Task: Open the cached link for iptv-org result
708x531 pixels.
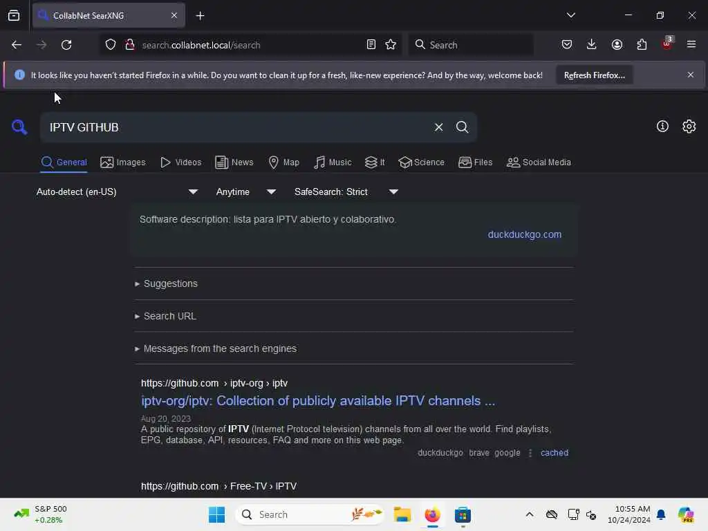Action: 555,453
